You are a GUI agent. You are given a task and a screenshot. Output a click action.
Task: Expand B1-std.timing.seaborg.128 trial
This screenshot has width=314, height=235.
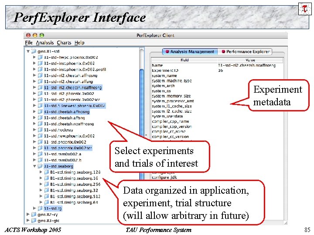(41, 172)
